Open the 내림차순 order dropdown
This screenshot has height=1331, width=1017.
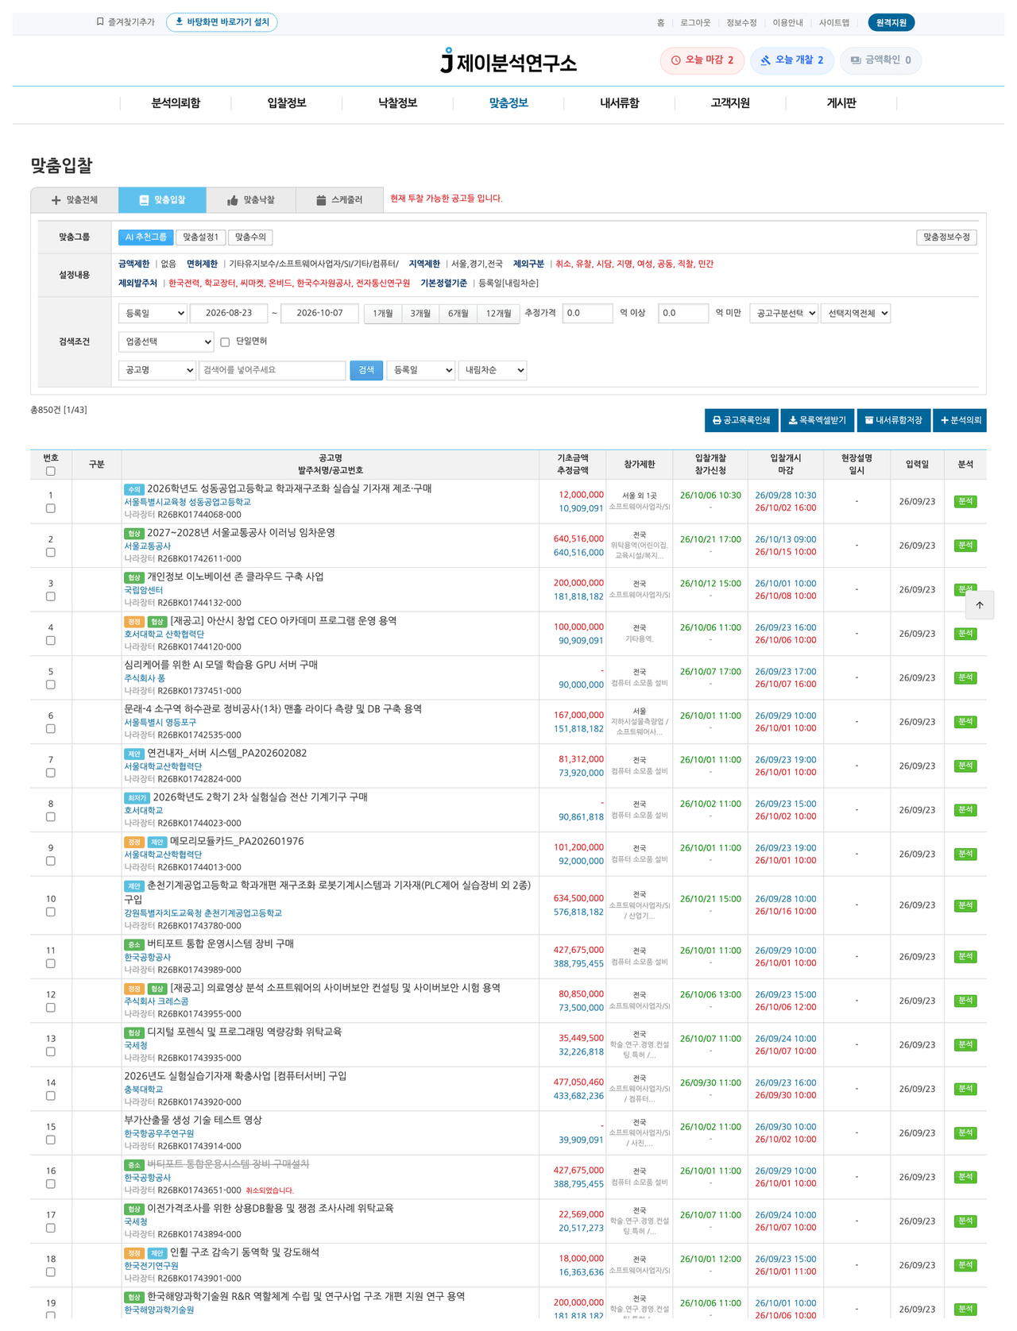coord(492,370)
